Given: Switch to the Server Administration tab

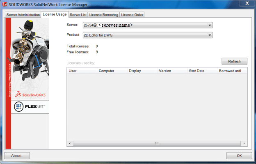Looking at the screenshot, I should tap(23, 15).
